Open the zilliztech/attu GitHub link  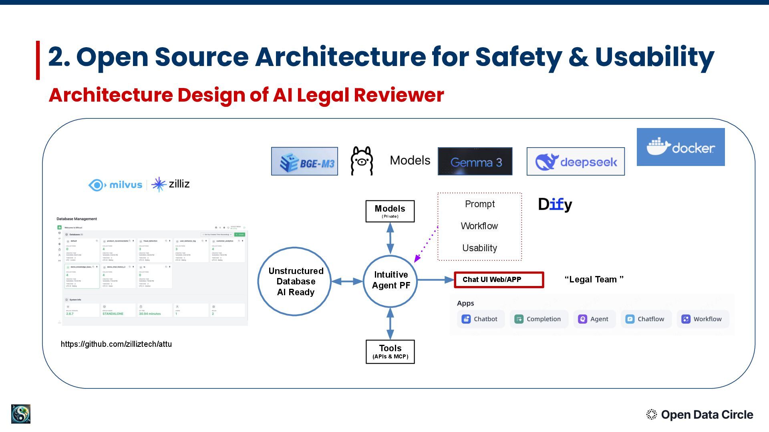point(116,344)
